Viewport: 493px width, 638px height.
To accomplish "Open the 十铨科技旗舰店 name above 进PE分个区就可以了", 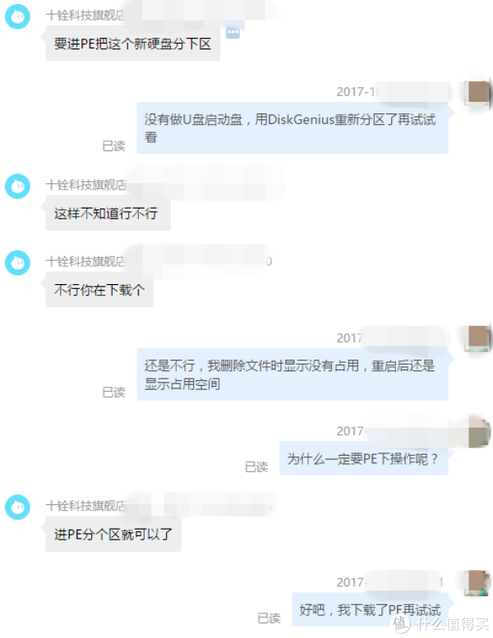I will pyautogui.click(x=86, y=505).
